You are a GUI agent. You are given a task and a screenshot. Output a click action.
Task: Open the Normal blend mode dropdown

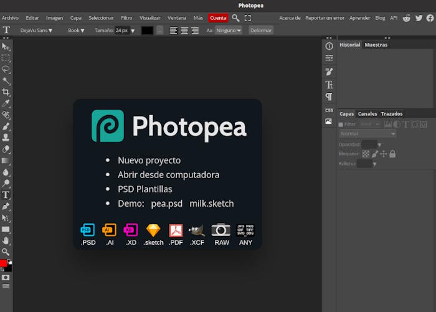point(367,134)
